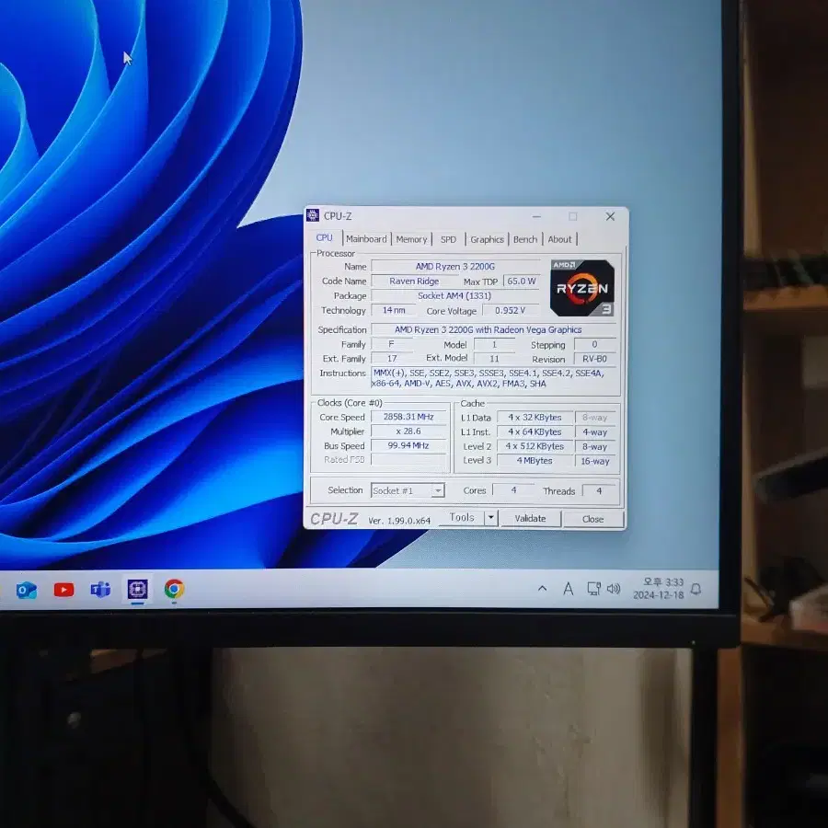Click the Validate button
The width and height of the screenshot is (828, 828).
click(530, 519)
